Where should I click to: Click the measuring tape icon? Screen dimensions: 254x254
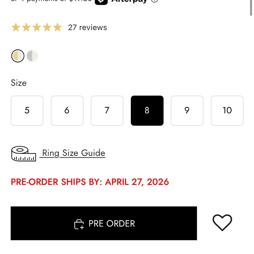tap(23, 154)
